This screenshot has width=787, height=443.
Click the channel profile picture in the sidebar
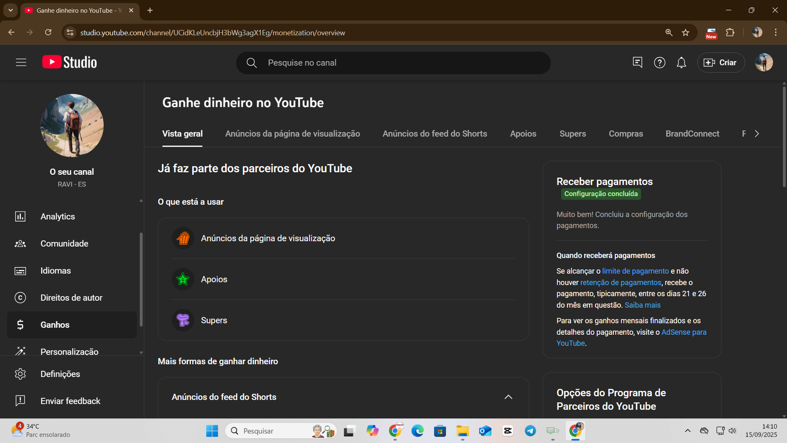pyautogui.click(x=72, y=126)
